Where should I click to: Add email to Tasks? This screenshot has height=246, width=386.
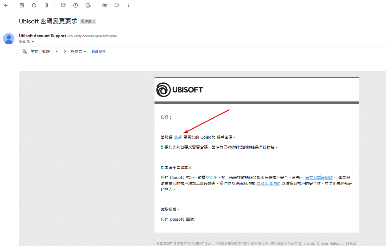coord(88,5)
